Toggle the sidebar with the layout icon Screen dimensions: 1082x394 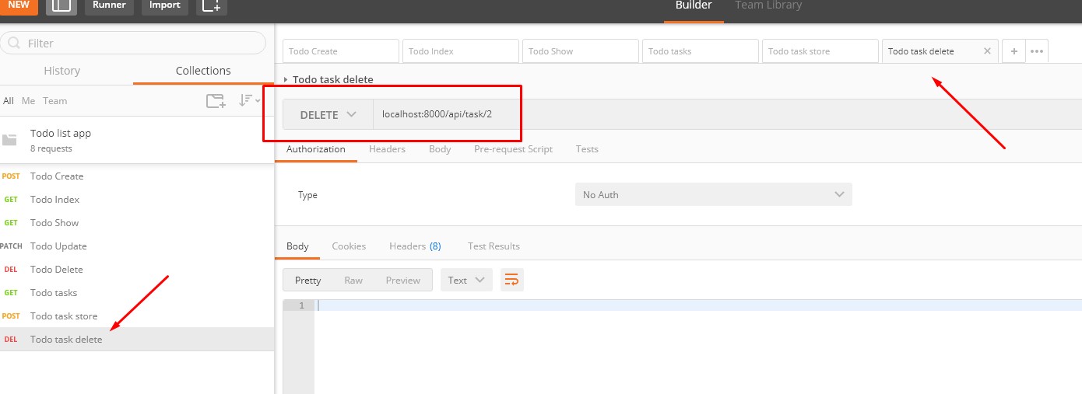[x=61, y=5]
